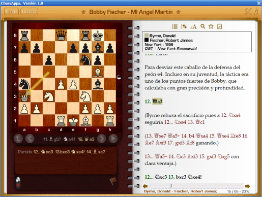Viewport: 262px width, 197px height.
Task: Click the flag icon below the board
Action: coord(113,181)
